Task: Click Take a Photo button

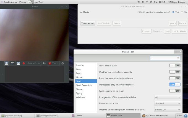Action: click(x=31, y=63)
